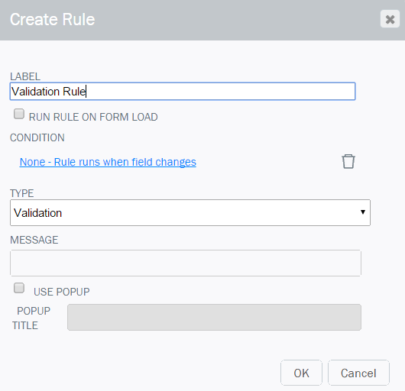
Task: Open the Type dropdown showing Validation
Action: pyautogui.click(x=190, y=212)
